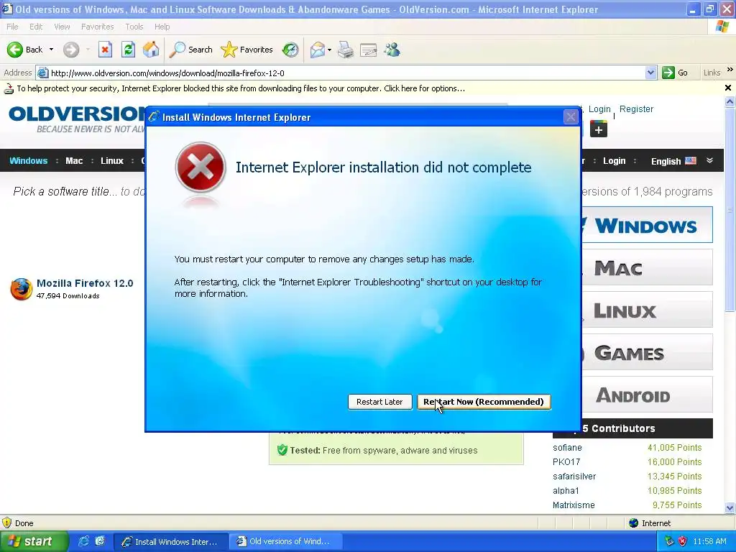Click the Print icon
The image size is (736, 552).
click(x=346, y=50)
